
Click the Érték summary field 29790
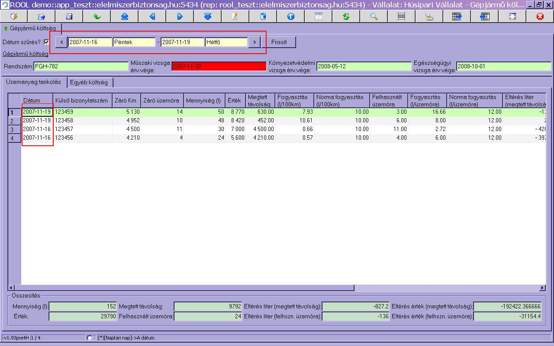(83, 316)
